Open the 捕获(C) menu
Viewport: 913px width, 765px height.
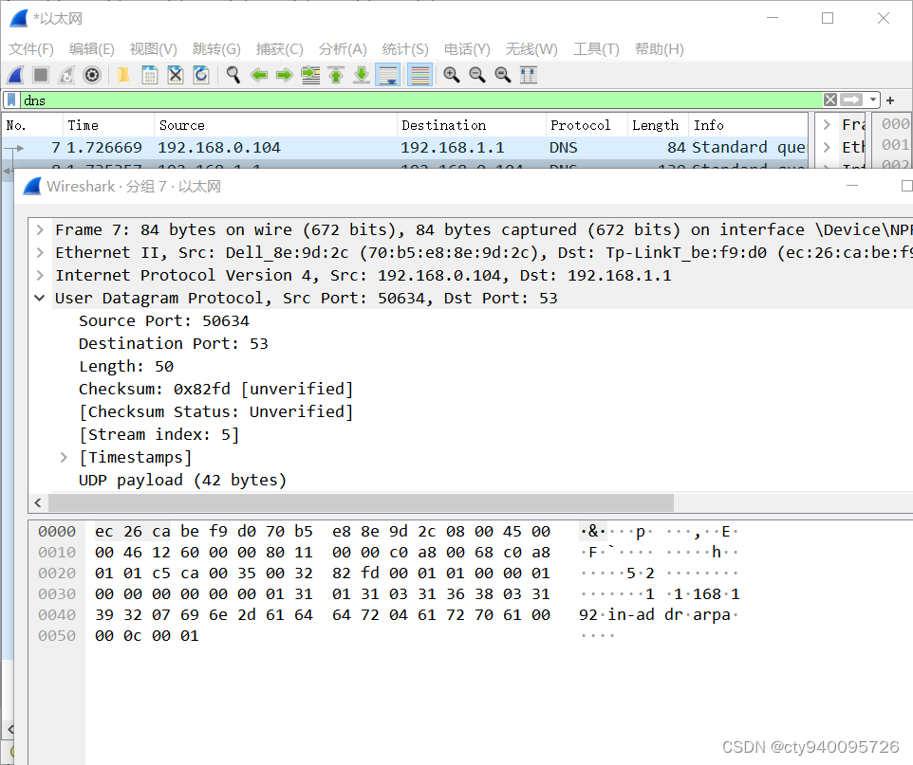279,49
